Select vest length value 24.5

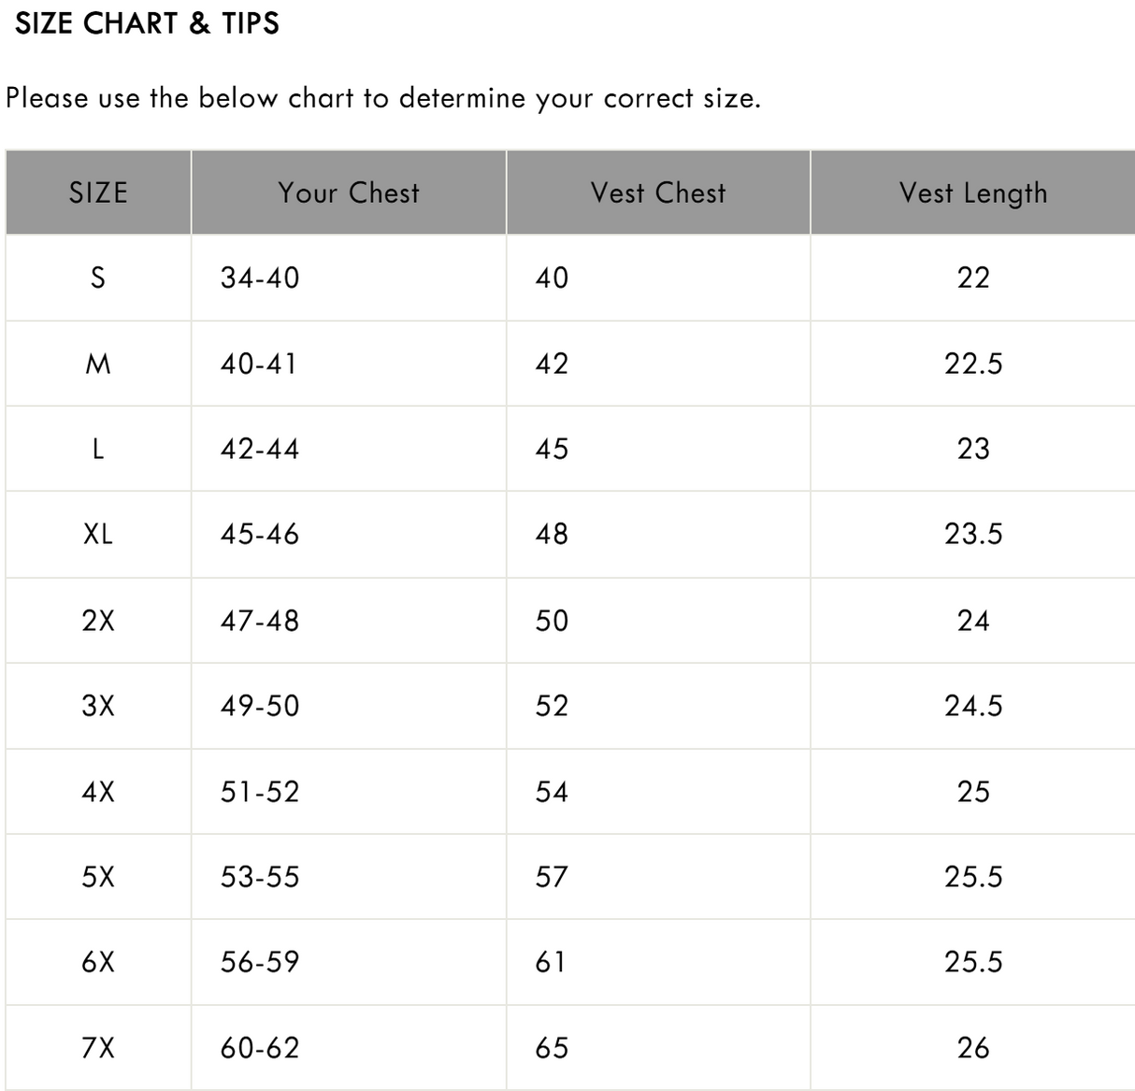[x=972, y=706]
